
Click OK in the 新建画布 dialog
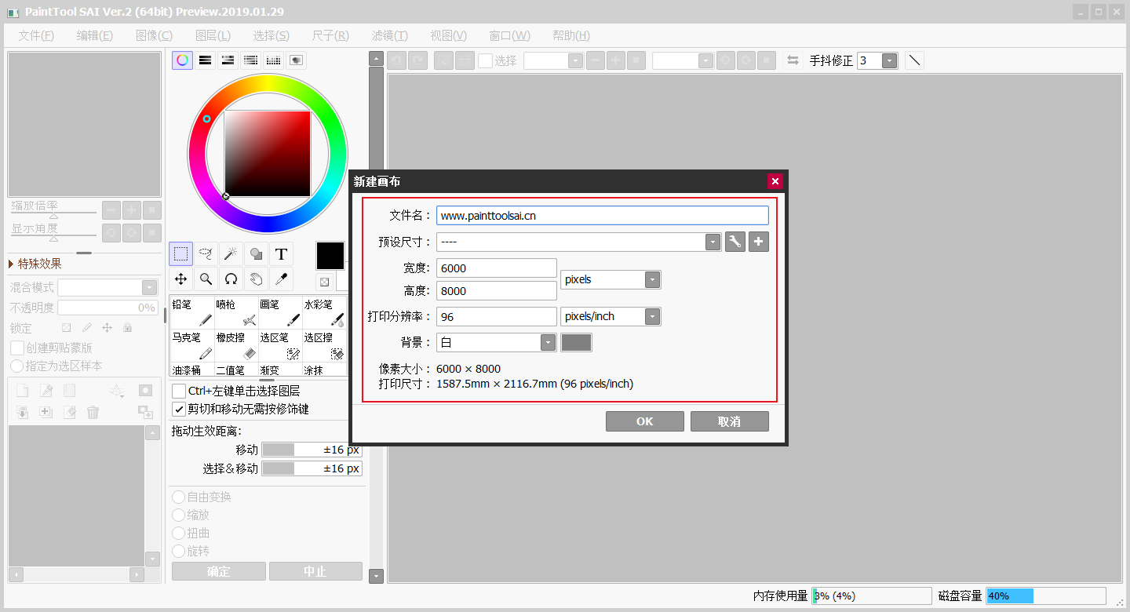pyautogui.click(x=645, y=421)
